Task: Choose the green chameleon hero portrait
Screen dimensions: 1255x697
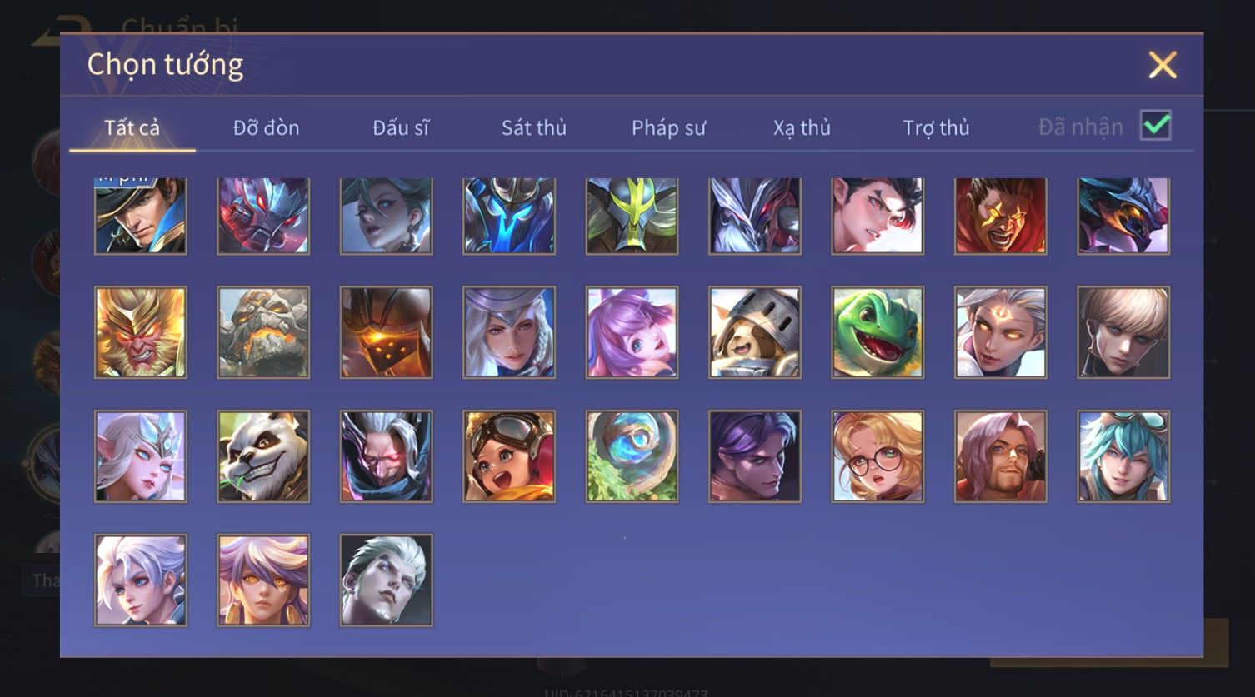Action: pyautogui.click(x=877, y=332)
